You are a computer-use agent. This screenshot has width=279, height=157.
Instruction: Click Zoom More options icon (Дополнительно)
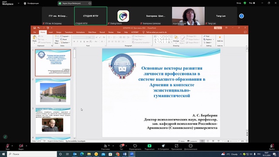click(x=191, y=146)
